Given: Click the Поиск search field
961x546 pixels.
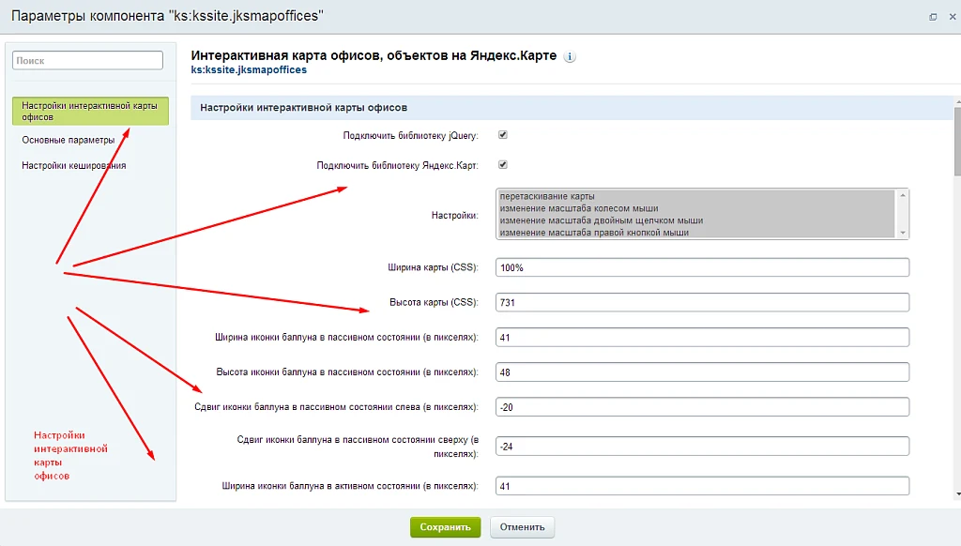Looking at the screenshot, I should point(87,61).
